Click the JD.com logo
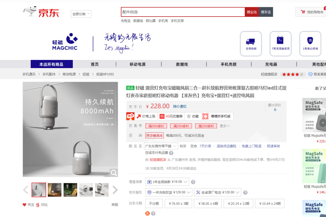 (41, 12)
